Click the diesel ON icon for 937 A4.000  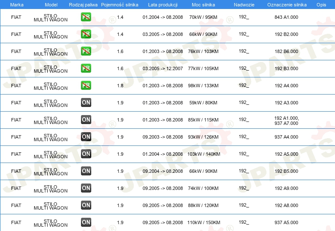point(86,137)
